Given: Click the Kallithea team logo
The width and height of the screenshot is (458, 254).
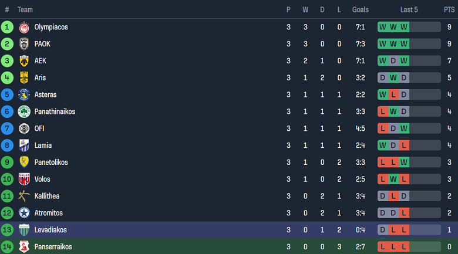Looking at the screenshot, I should tap(24, 197).
